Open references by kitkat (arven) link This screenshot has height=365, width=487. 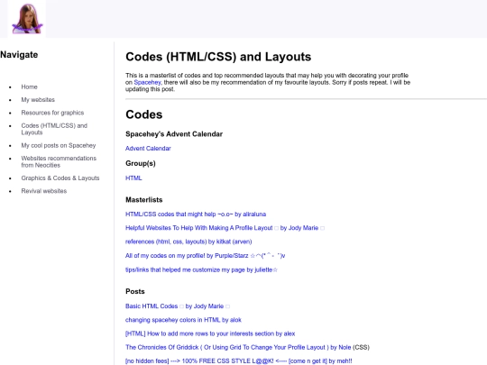coord(188,242)
